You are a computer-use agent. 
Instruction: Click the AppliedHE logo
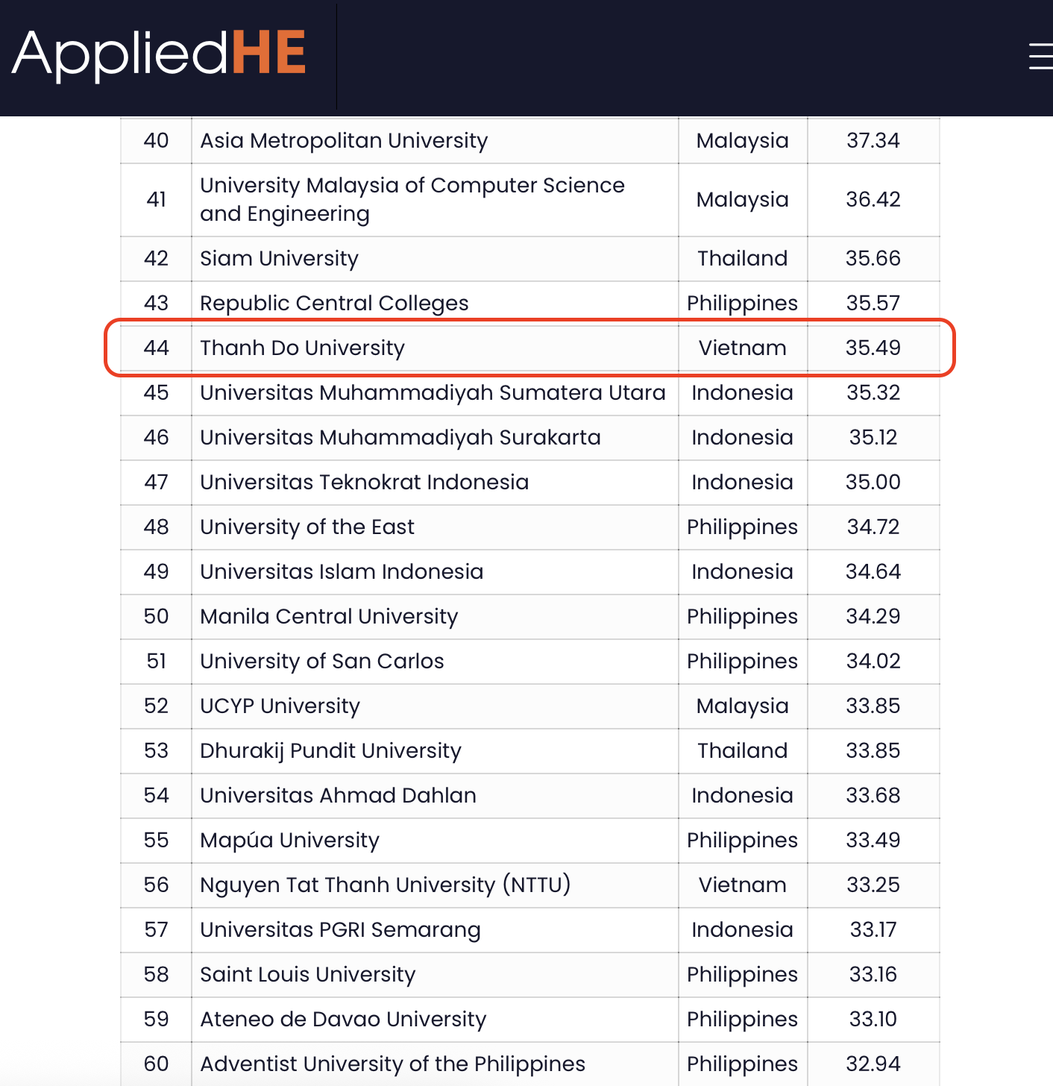coord(157,52)
